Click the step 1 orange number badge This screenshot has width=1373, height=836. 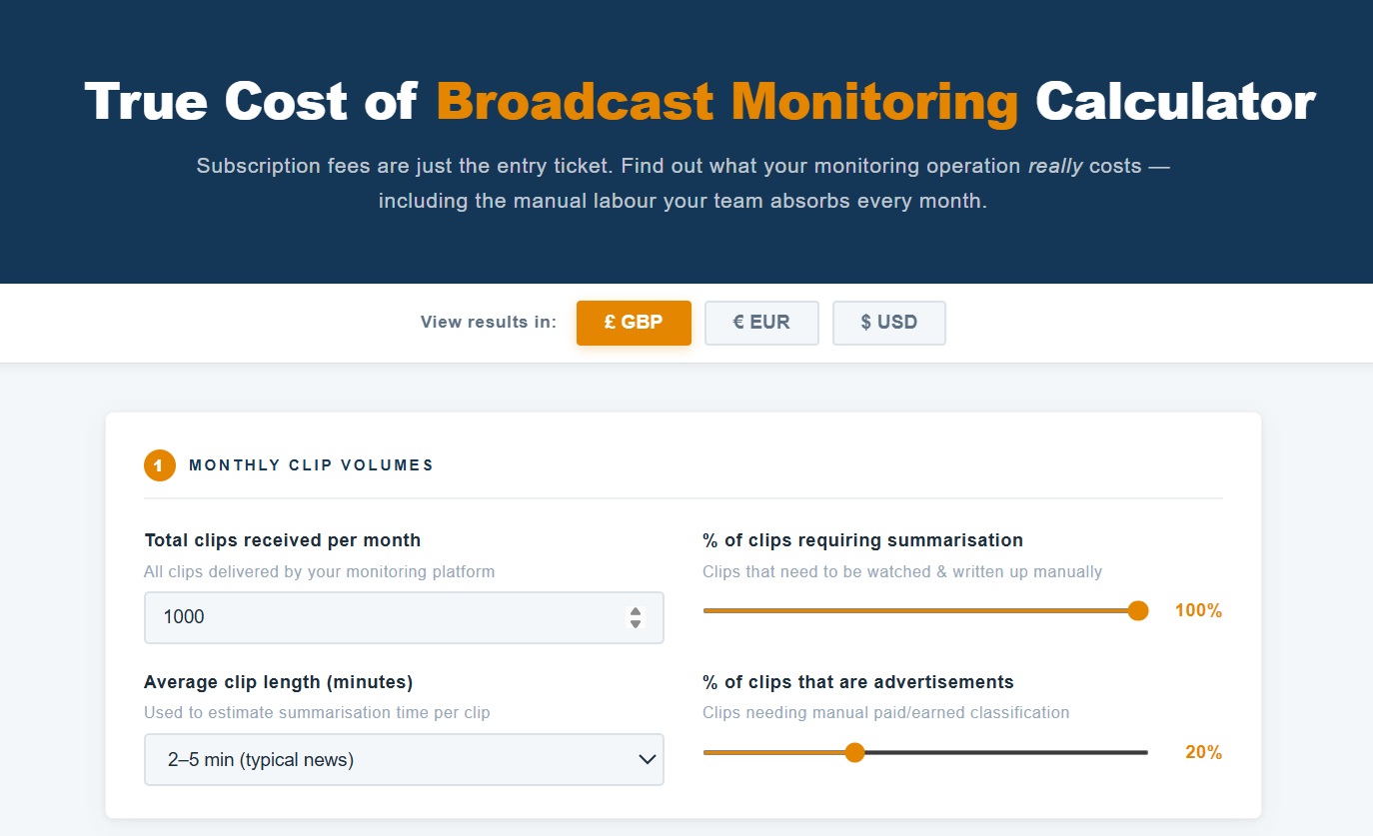[159, 465]
